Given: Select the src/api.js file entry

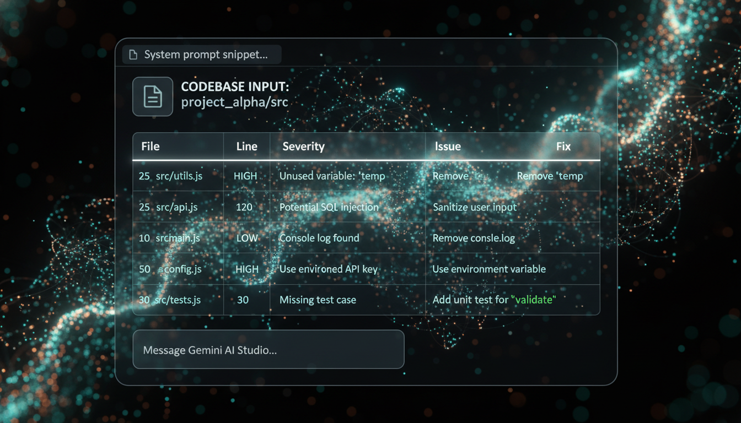Looking at the screenshot, I should coord(177,207).
